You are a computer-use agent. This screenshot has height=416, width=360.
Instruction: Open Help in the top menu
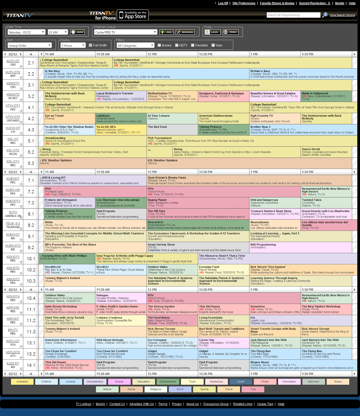(x=352, y=3)
